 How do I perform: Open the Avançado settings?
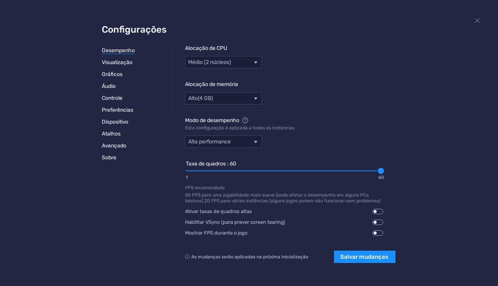(x=114, y=145)
